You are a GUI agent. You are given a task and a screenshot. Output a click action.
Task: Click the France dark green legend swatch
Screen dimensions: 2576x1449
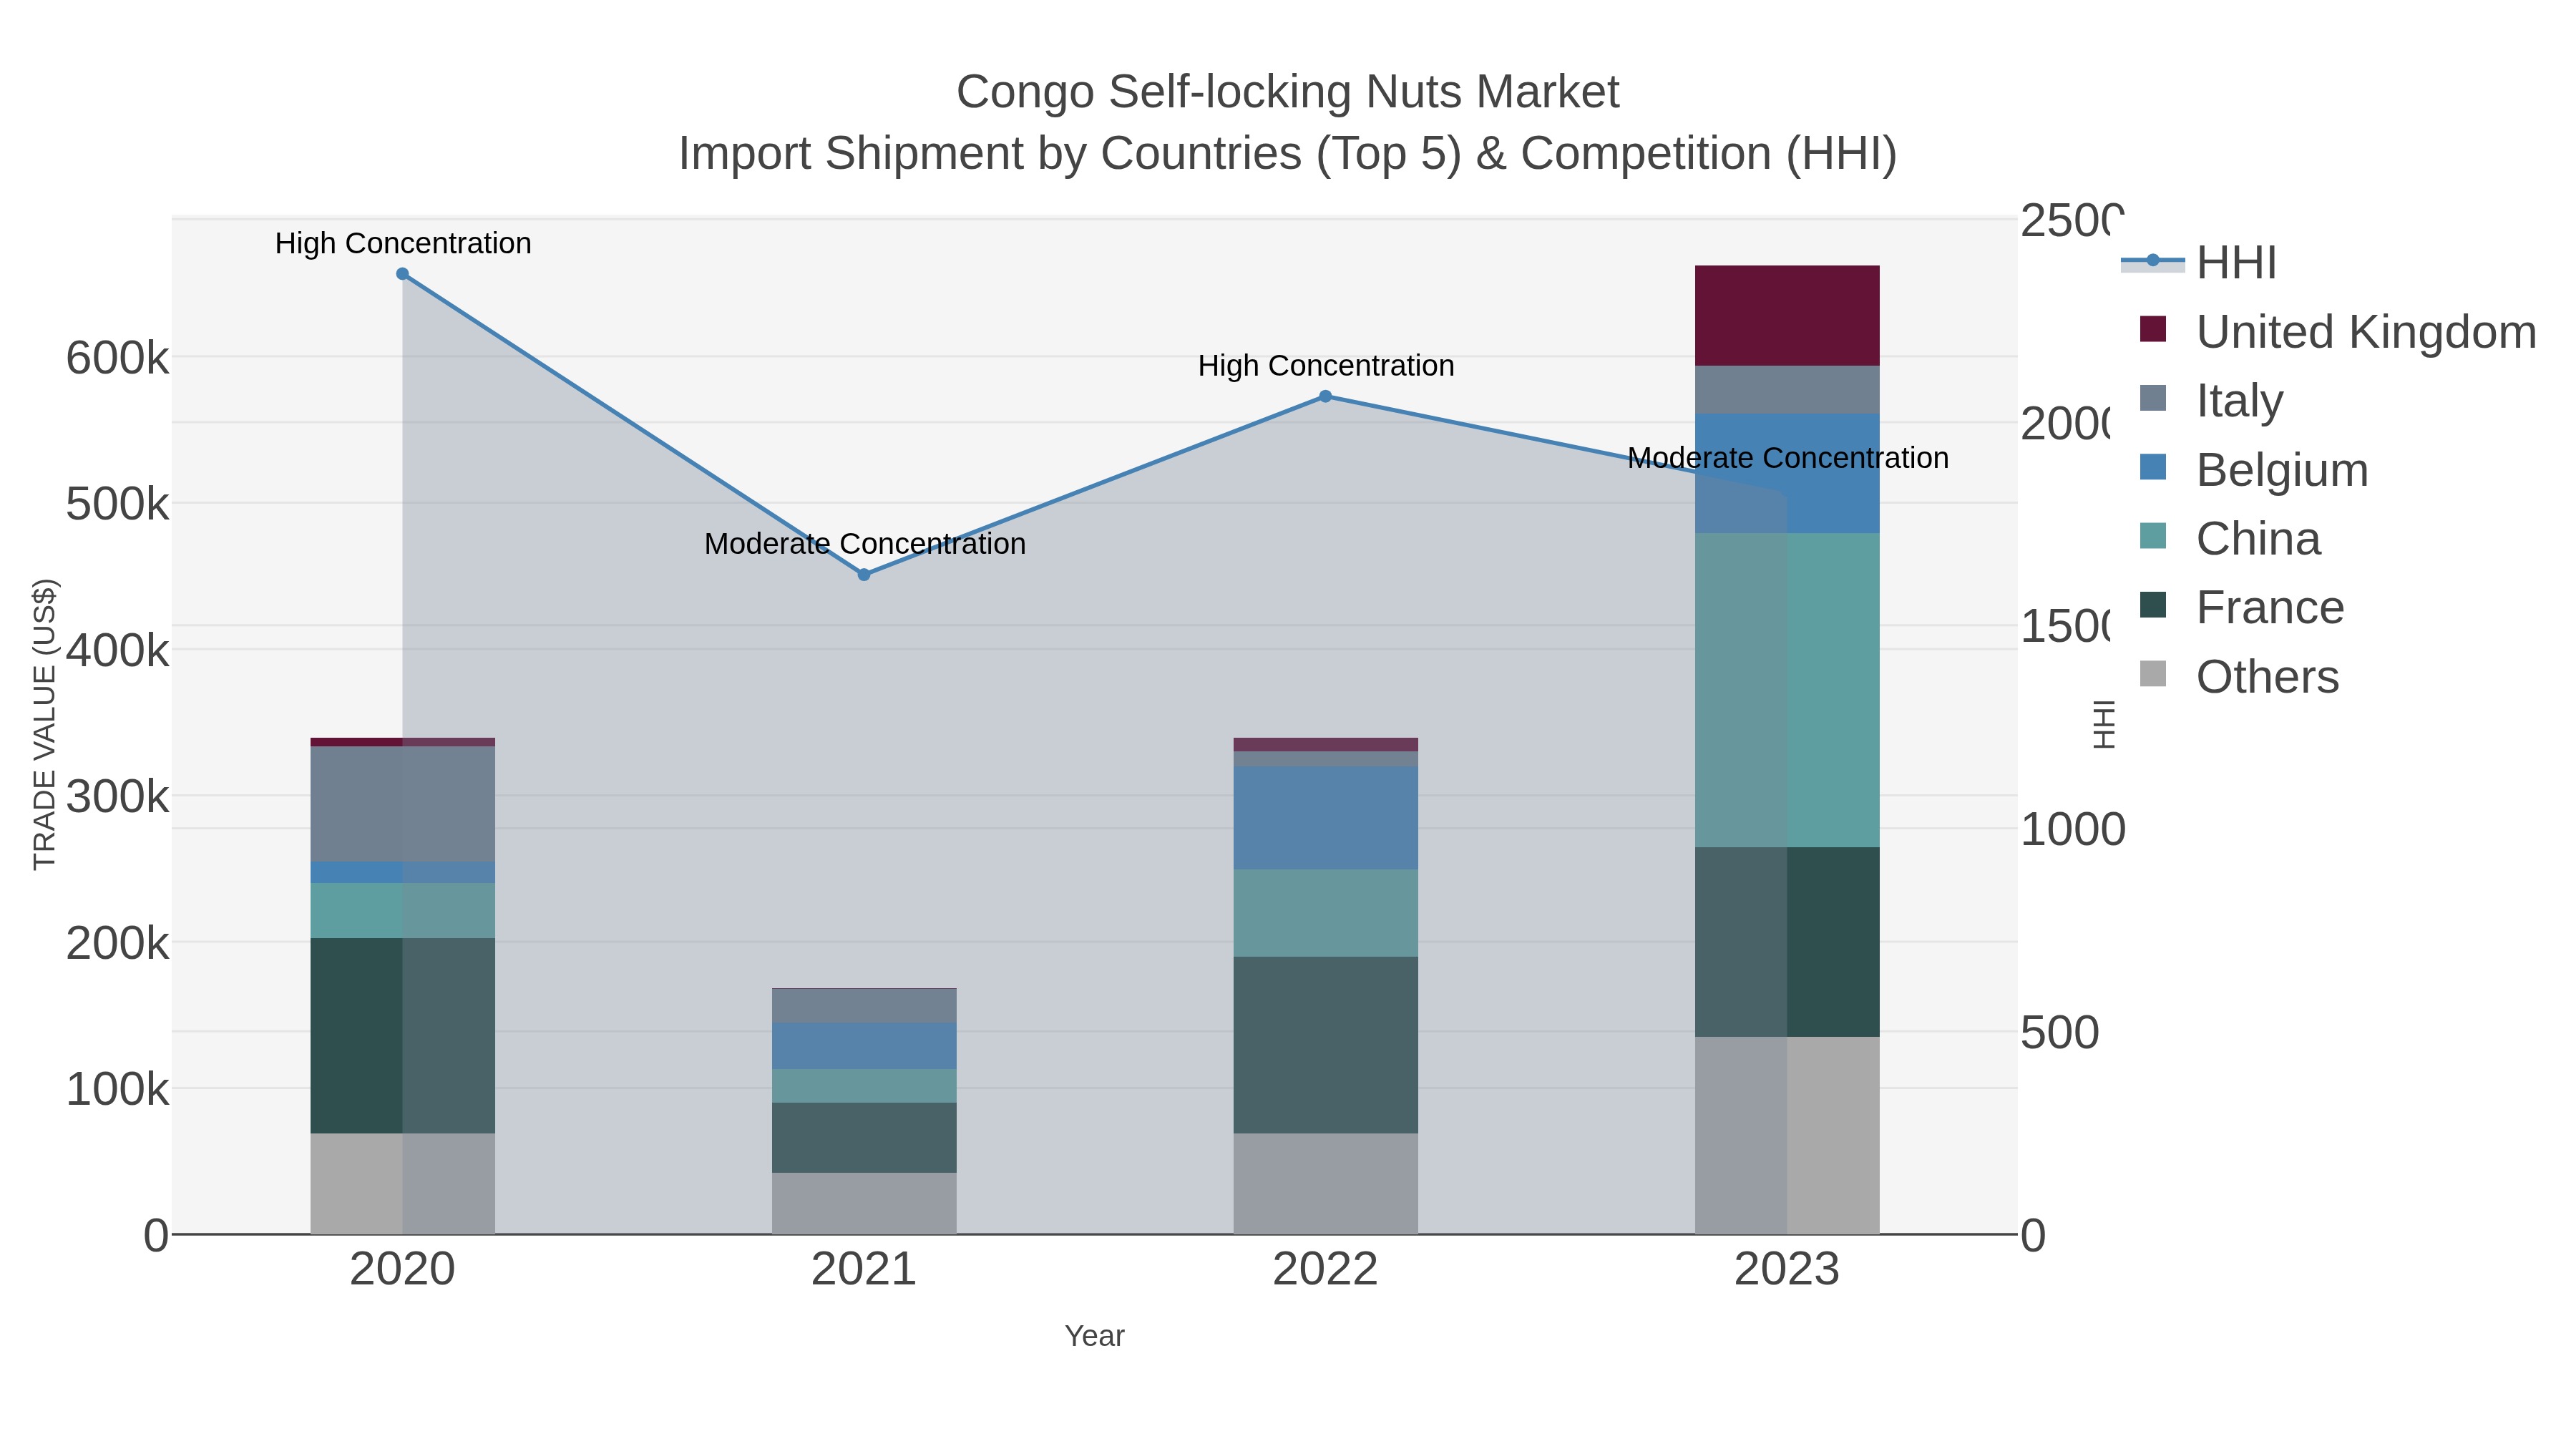coord(2153,605)
